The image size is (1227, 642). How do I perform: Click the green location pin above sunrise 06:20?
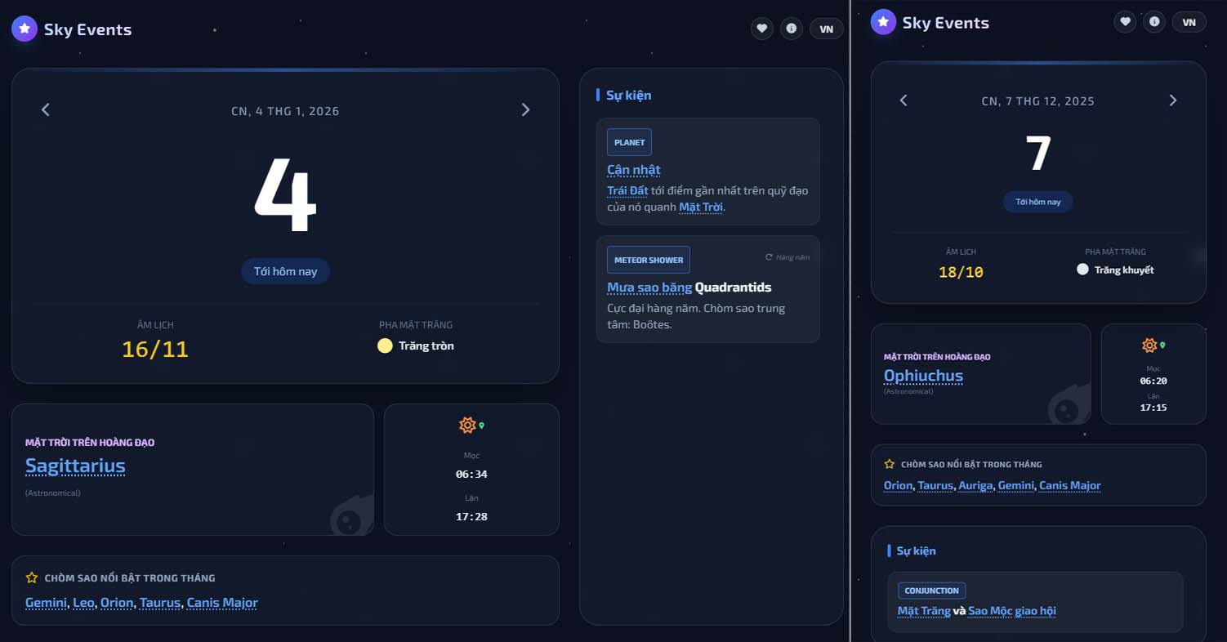(x=1162, y=346)
